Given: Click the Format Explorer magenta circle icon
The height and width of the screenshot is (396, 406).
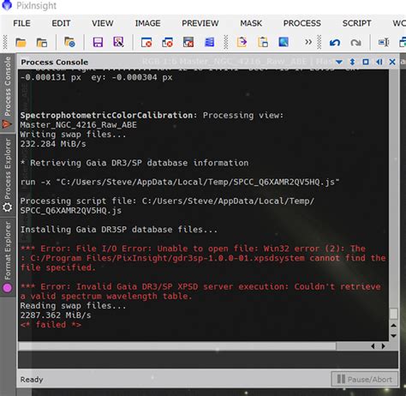Looking at the screenshot, I should coord(8,288).
